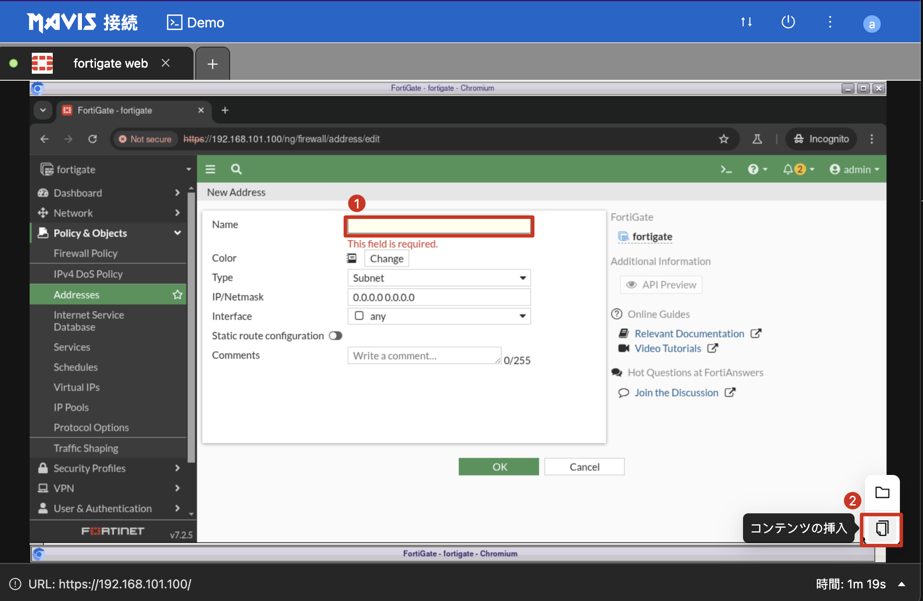This screenshot has height=601, width=923.
Task: Click the transfer arrows icon in MAVIS header
Action: [746, 22]
